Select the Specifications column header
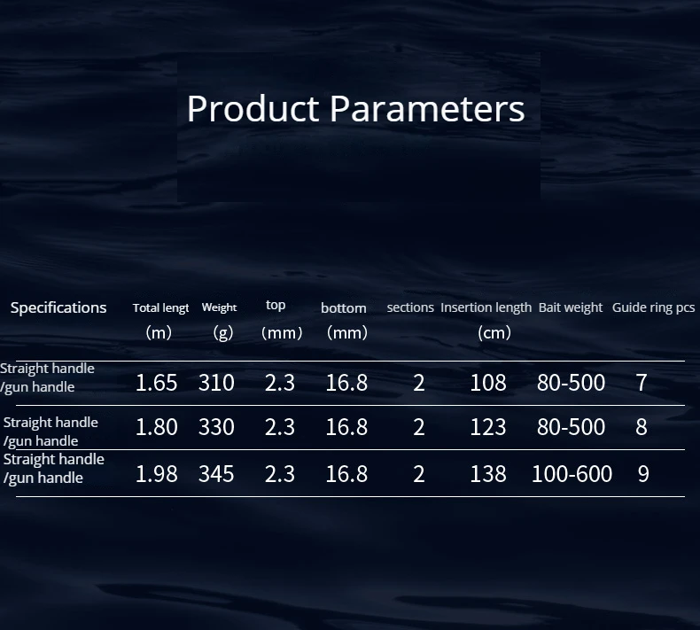The width and height of the screenshot is (700, 630). tap(58, 307)
